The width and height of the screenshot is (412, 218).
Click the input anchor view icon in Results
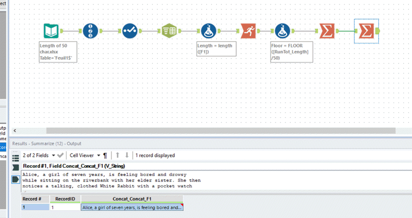pos(15,167)
